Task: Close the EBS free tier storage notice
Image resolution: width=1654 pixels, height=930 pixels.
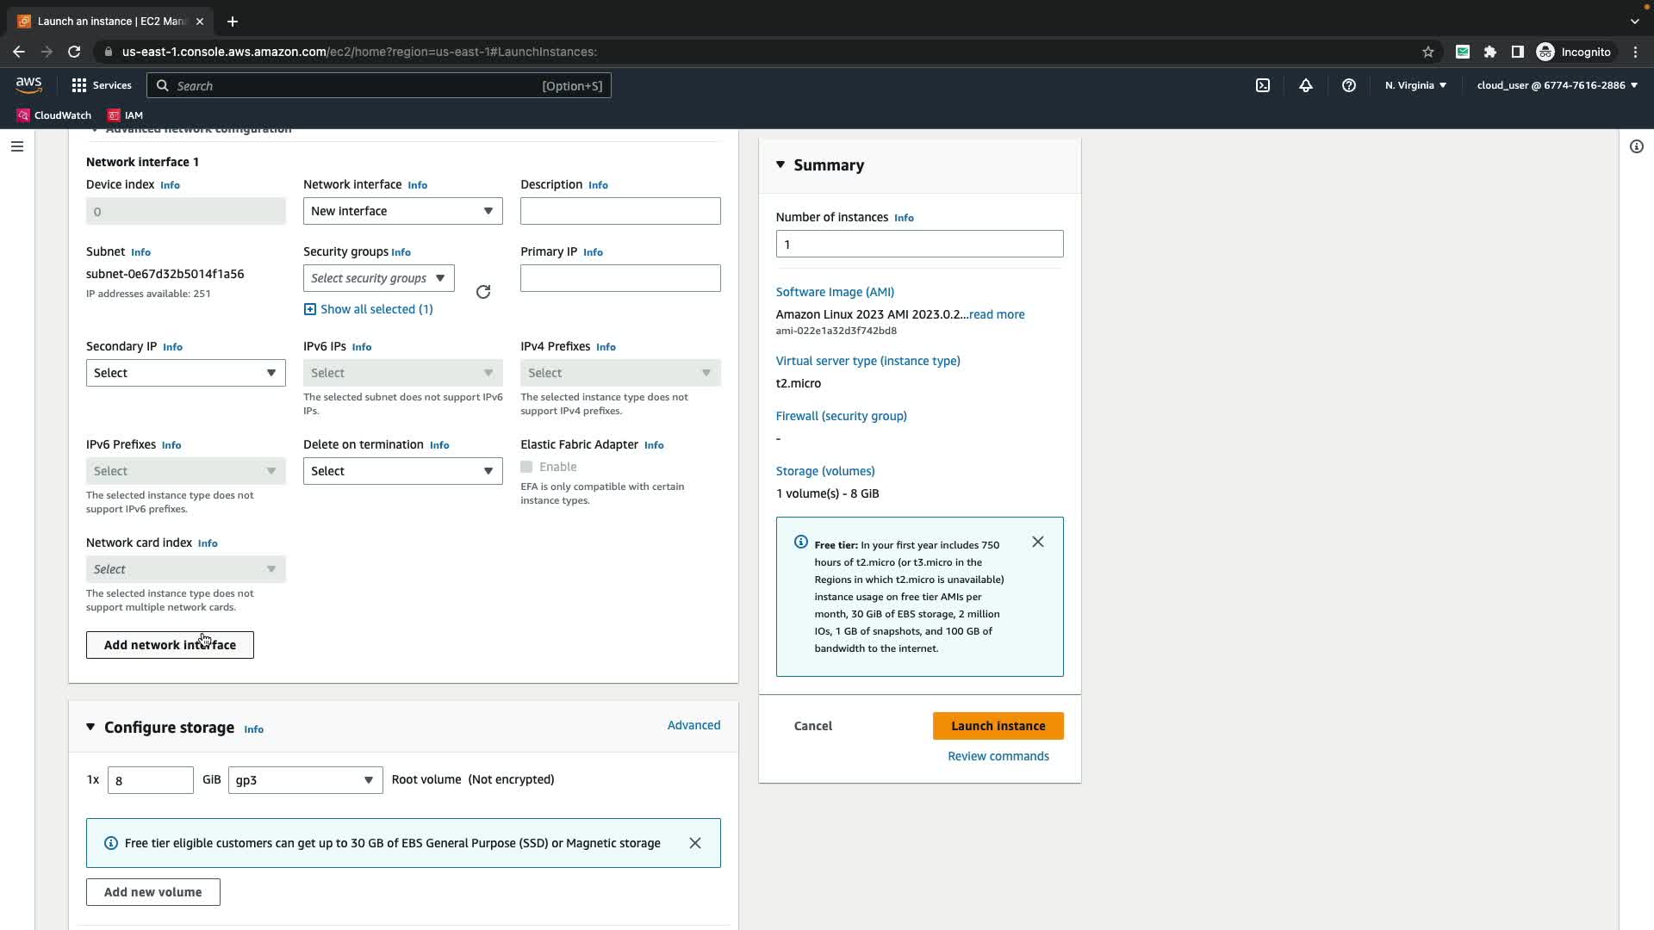Action: coord(695,843)
